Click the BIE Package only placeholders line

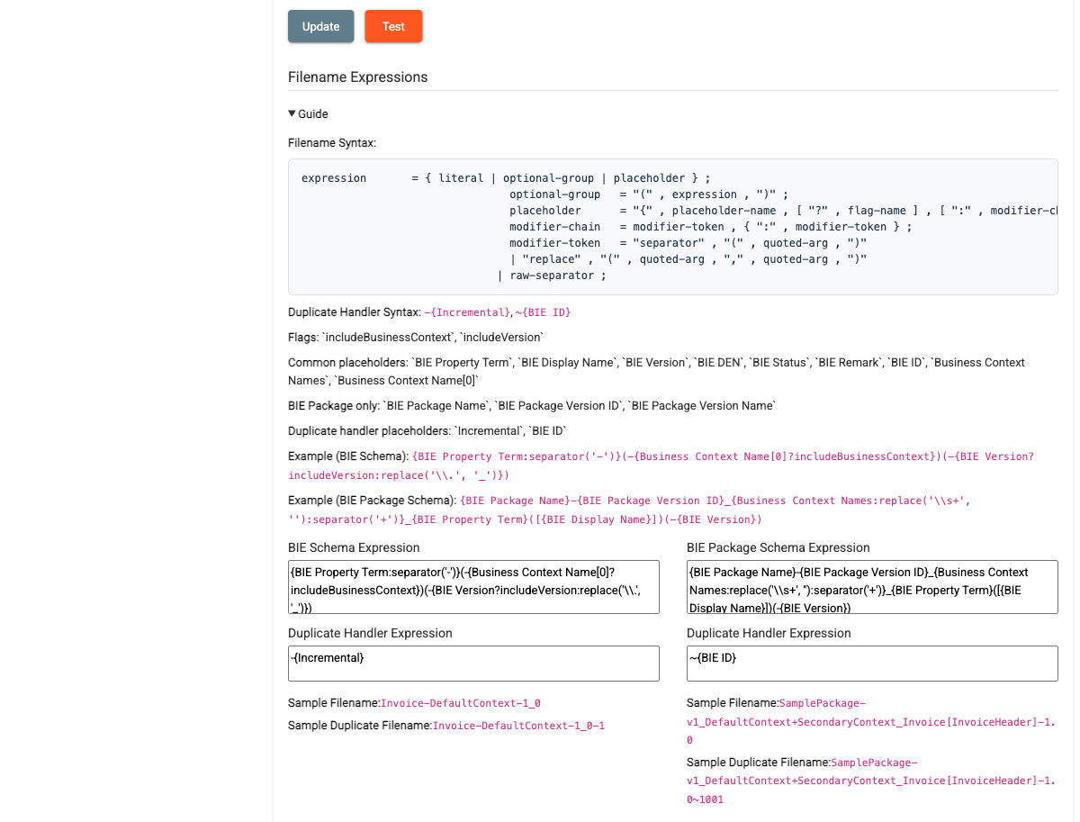pos(532,406)
